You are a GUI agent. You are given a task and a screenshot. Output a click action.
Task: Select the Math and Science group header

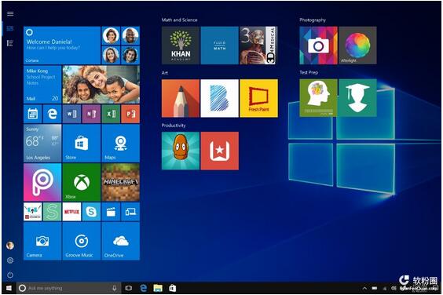(179, 20)
